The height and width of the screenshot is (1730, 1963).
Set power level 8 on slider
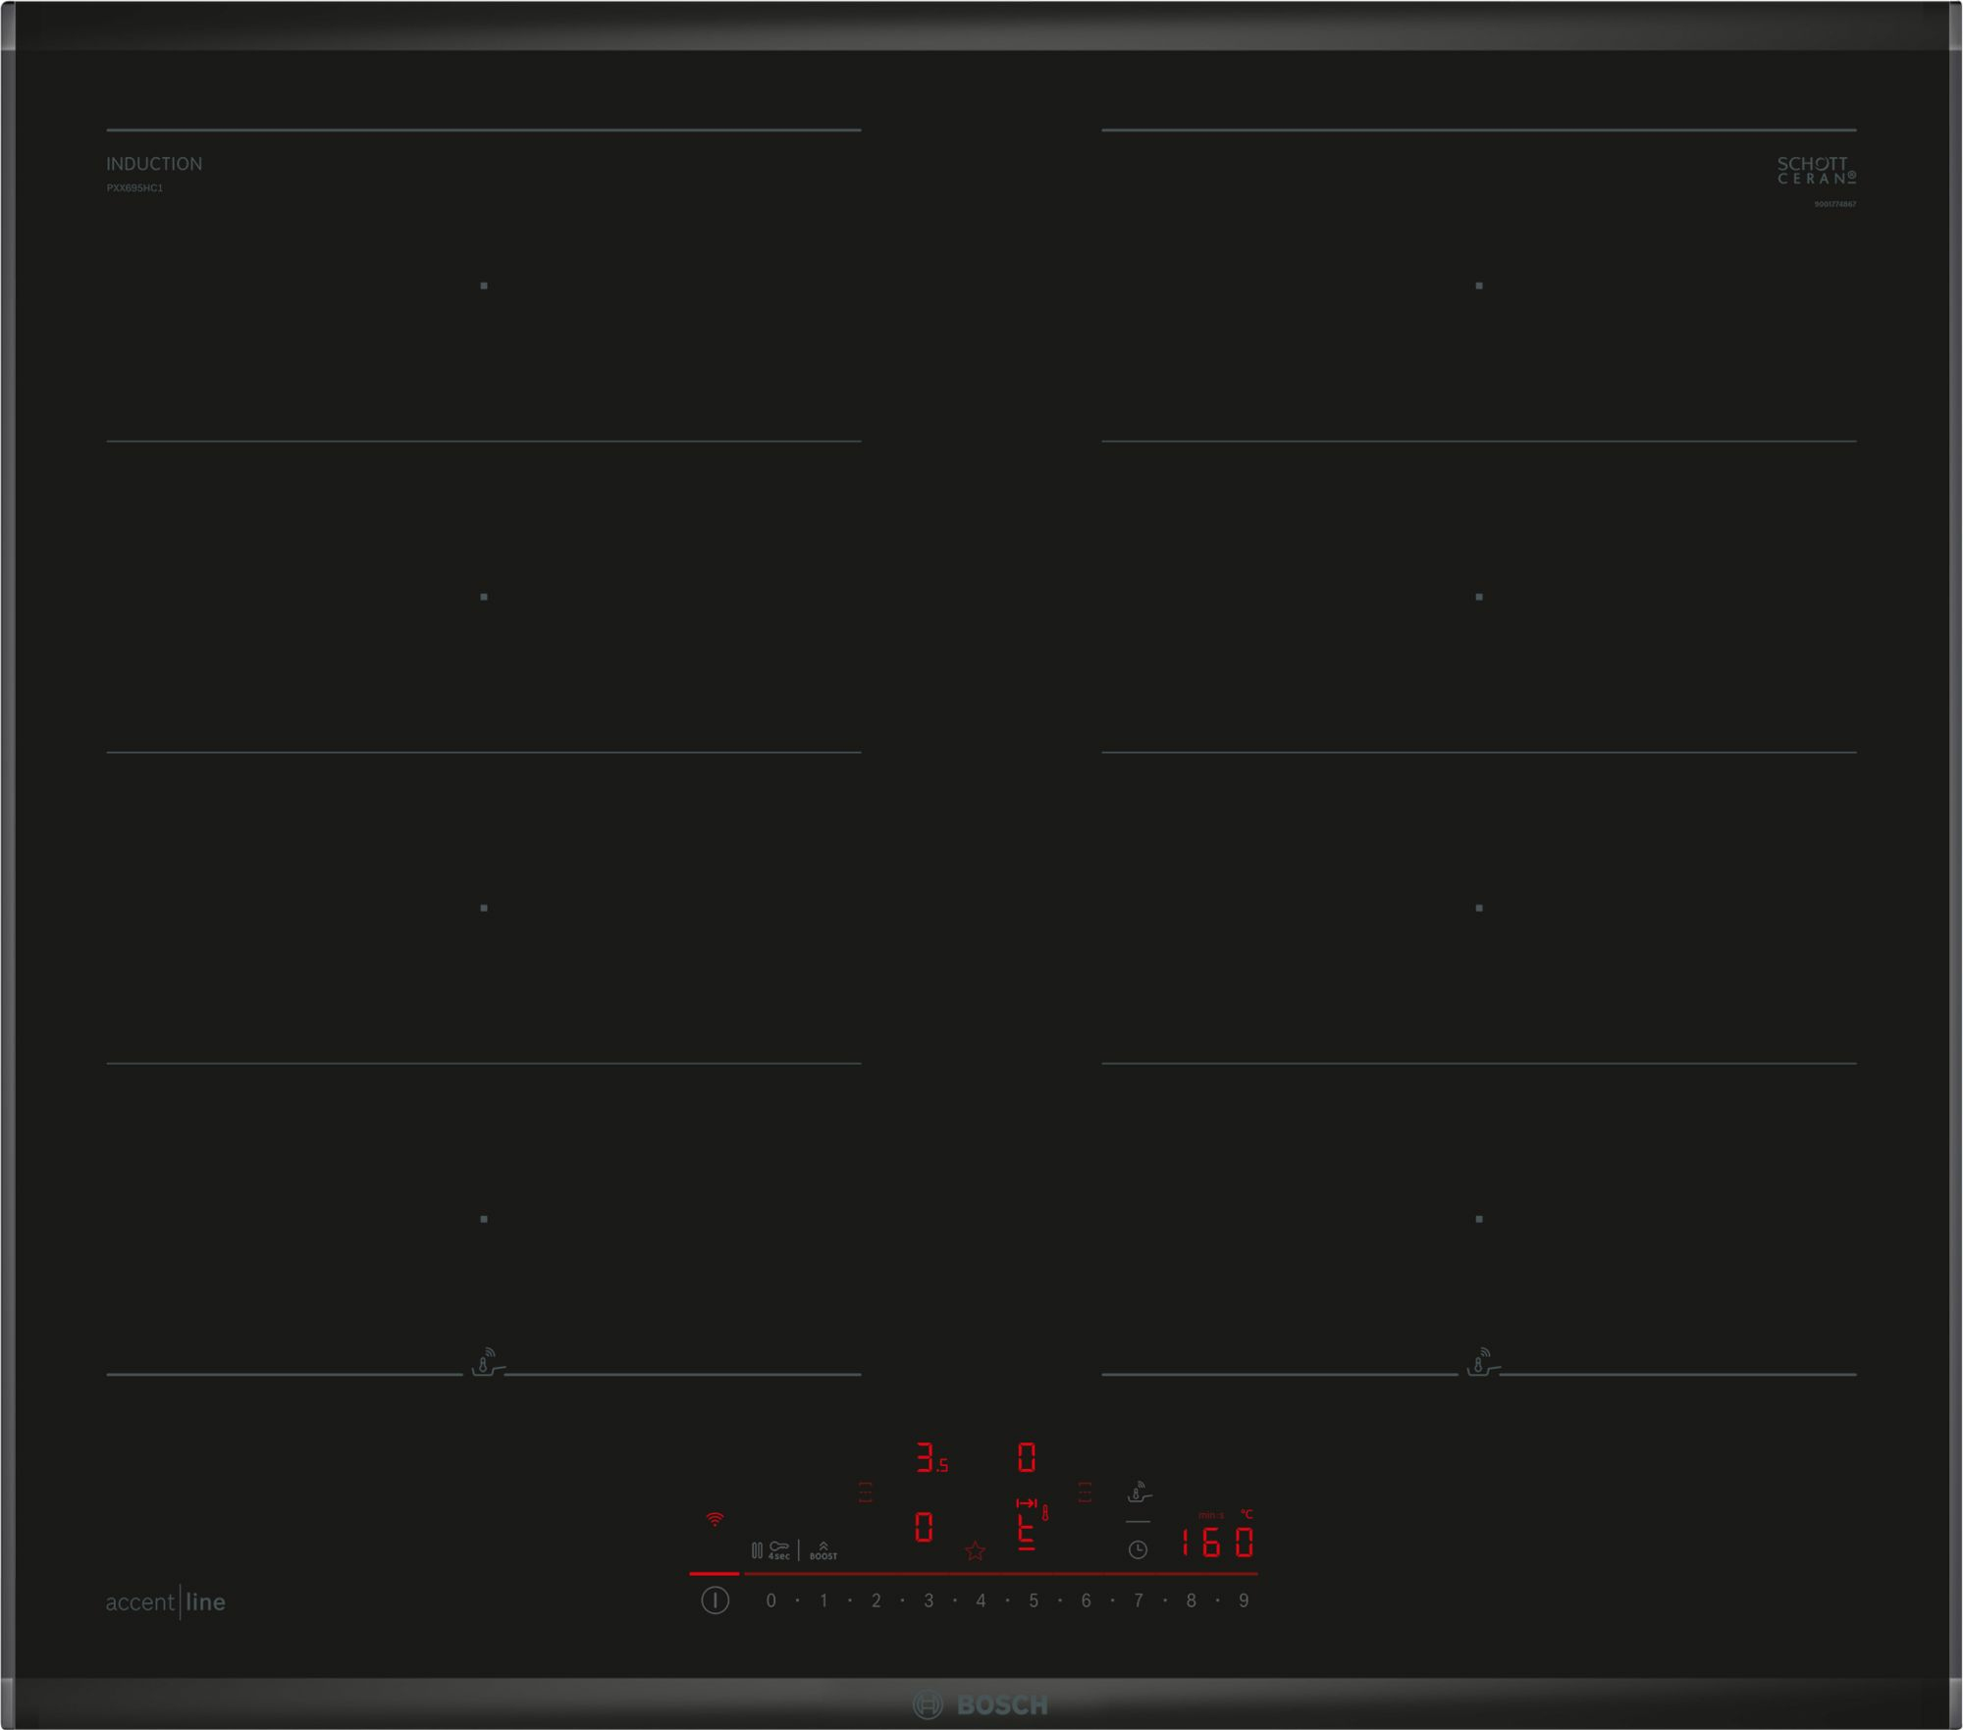click(1191, 1600)
